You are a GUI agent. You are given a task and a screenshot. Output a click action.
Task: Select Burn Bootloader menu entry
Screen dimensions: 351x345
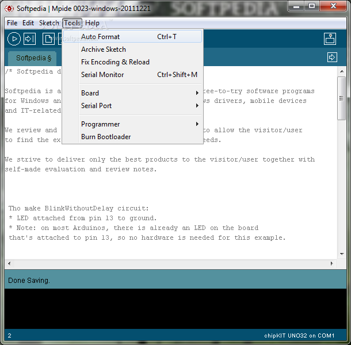point(132,137)
